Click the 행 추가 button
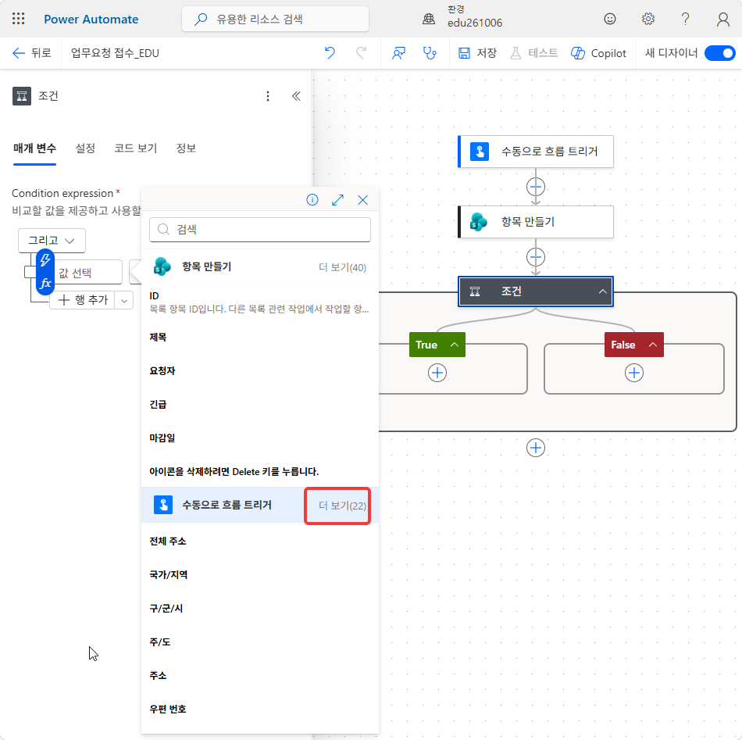 click(x=82, y=300)
